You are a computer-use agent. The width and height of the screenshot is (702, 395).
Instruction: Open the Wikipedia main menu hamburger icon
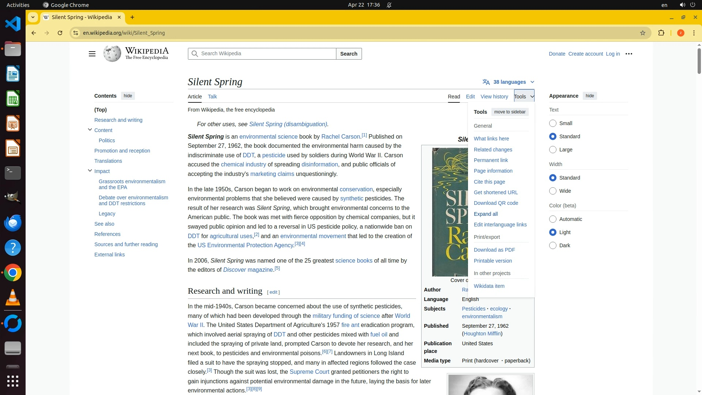point(92,54)
